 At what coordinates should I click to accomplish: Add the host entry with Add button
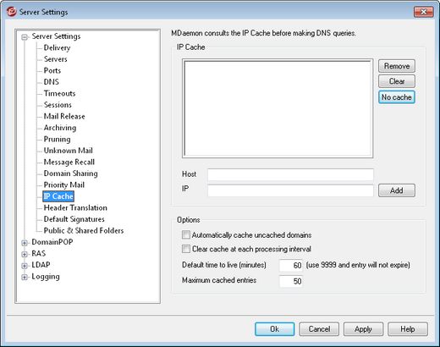[397, 190]
